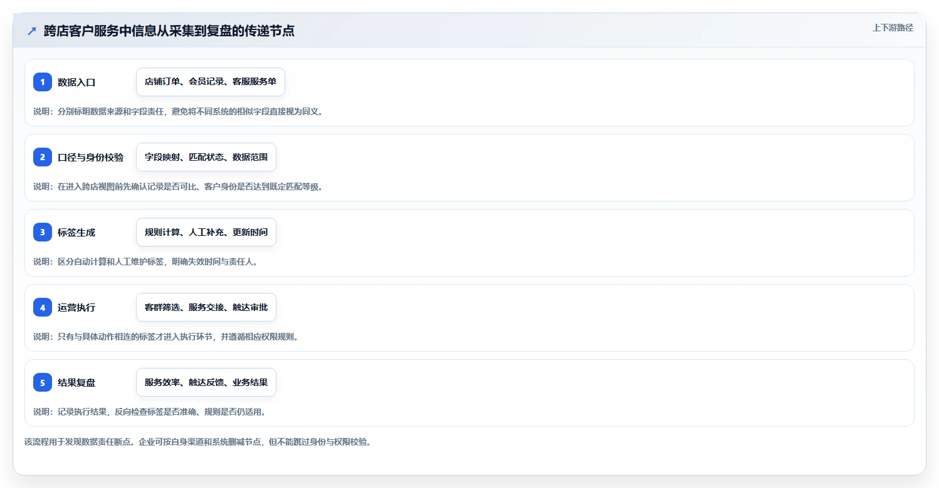Screen dimensions: 939x488
Task: Click the step 1 number badge
Action: [x=43, y=82]
